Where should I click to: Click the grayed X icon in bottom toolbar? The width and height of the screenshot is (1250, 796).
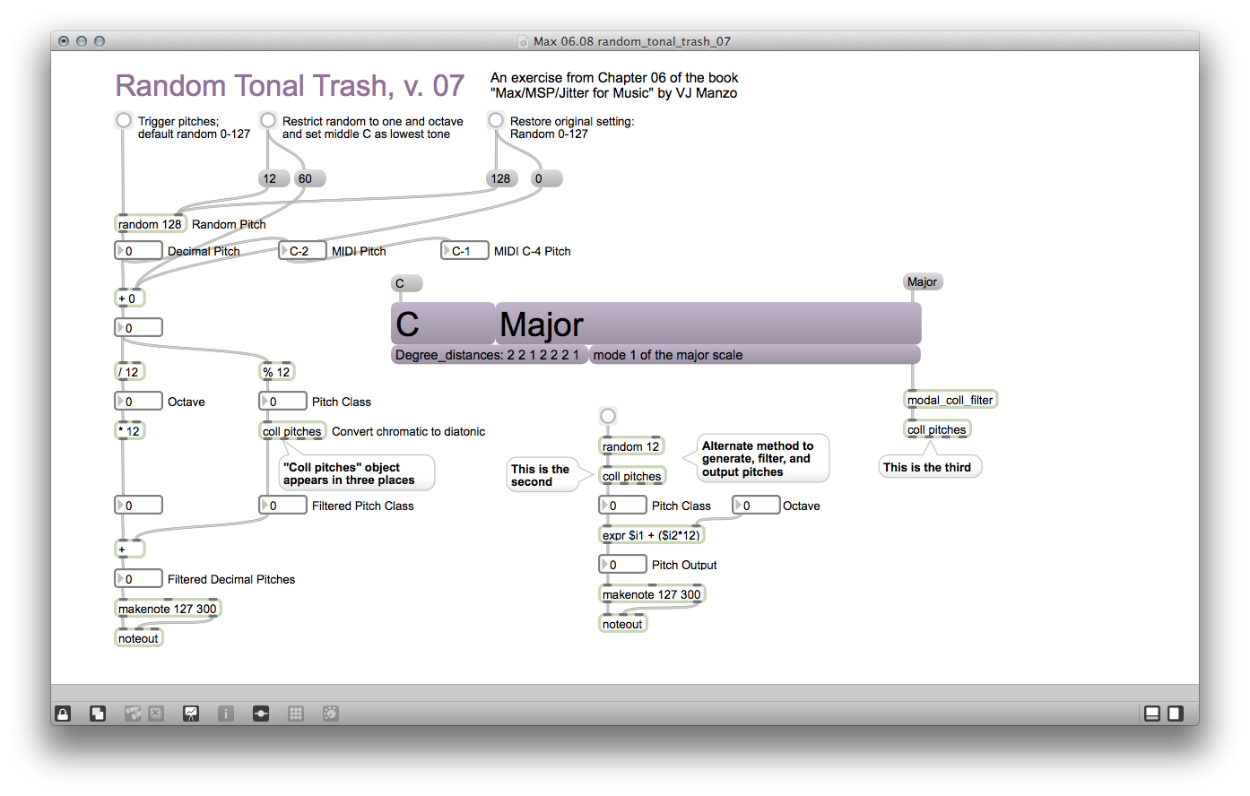(156, 714)
